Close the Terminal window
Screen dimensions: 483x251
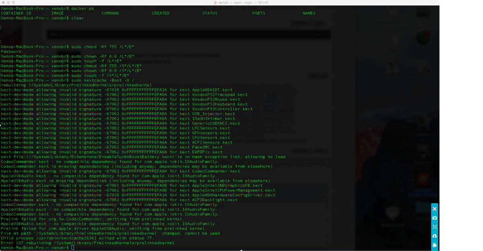(x=3, y=2)
